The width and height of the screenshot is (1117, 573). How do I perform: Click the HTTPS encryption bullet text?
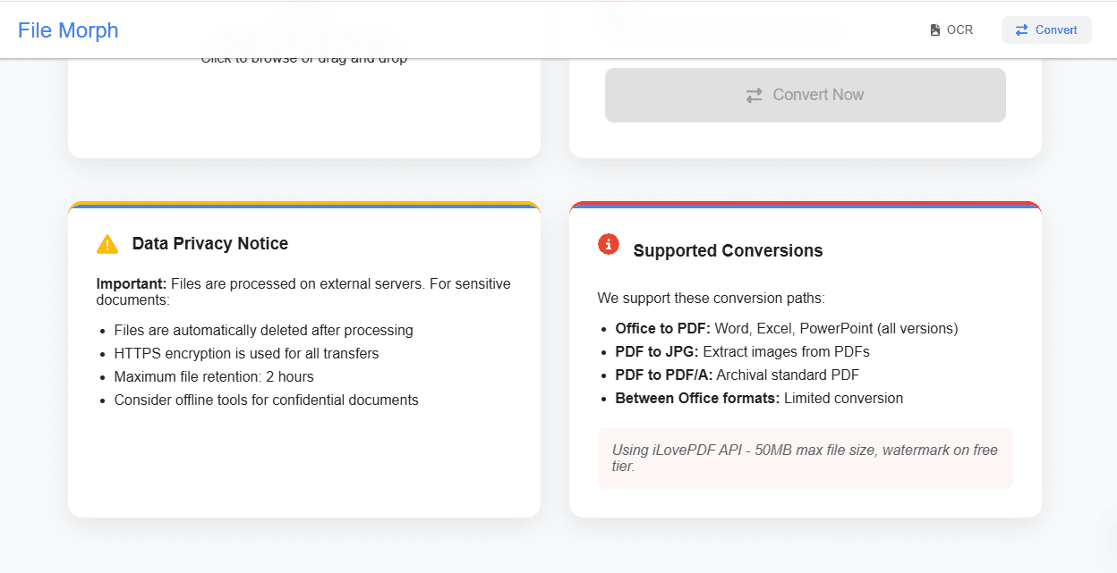[246, 353]
